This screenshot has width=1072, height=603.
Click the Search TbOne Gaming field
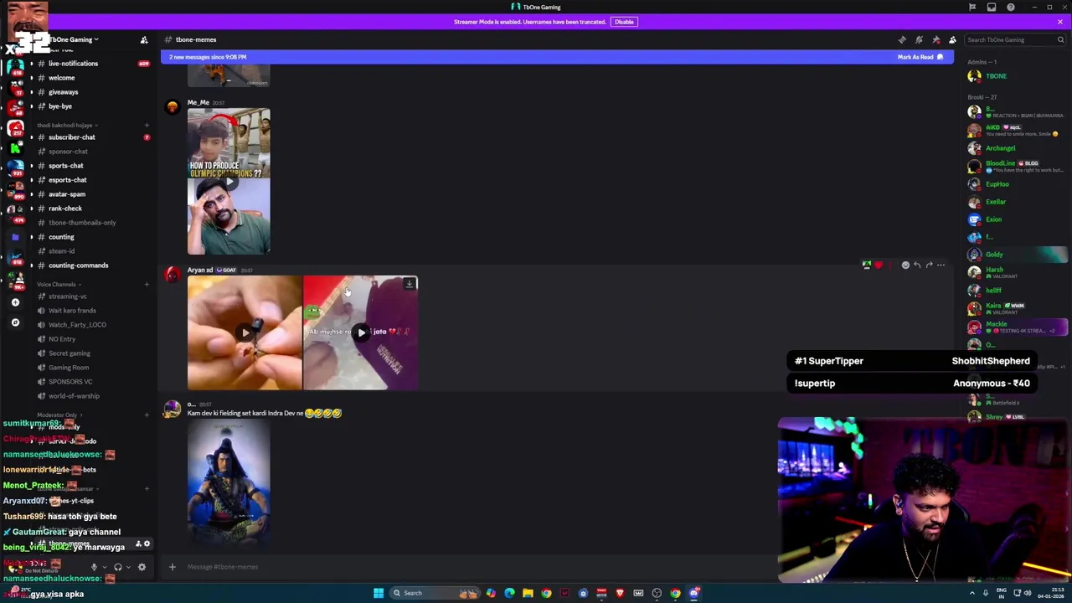pyautogui.click(x=1015, y=39)
